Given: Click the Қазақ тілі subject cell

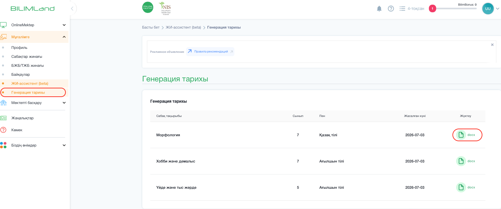Looking at the screenshot, I should pyautogui.click(x=328, y=135).
